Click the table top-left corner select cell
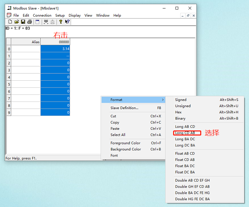 click(x=9, y=42)
